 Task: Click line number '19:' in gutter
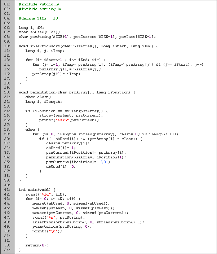point(7,88)
